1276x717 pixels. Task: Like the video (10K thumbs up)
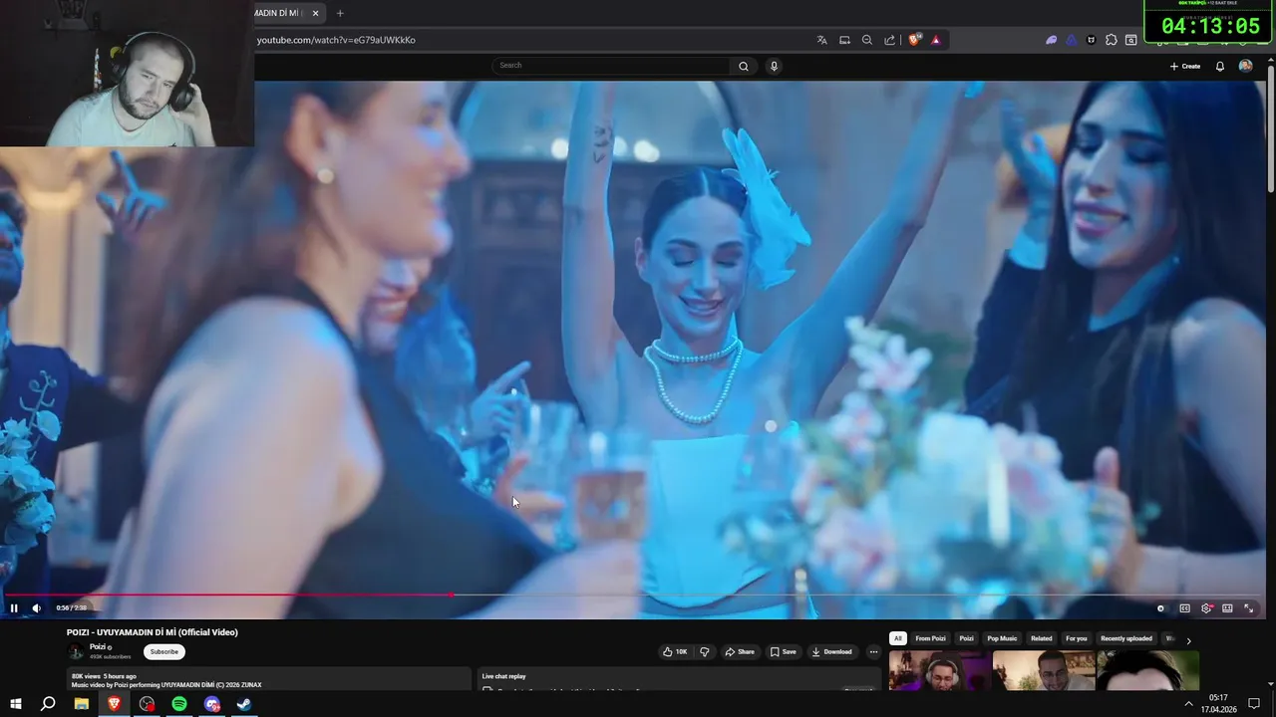pyautogui.click(x=675, y=652)
